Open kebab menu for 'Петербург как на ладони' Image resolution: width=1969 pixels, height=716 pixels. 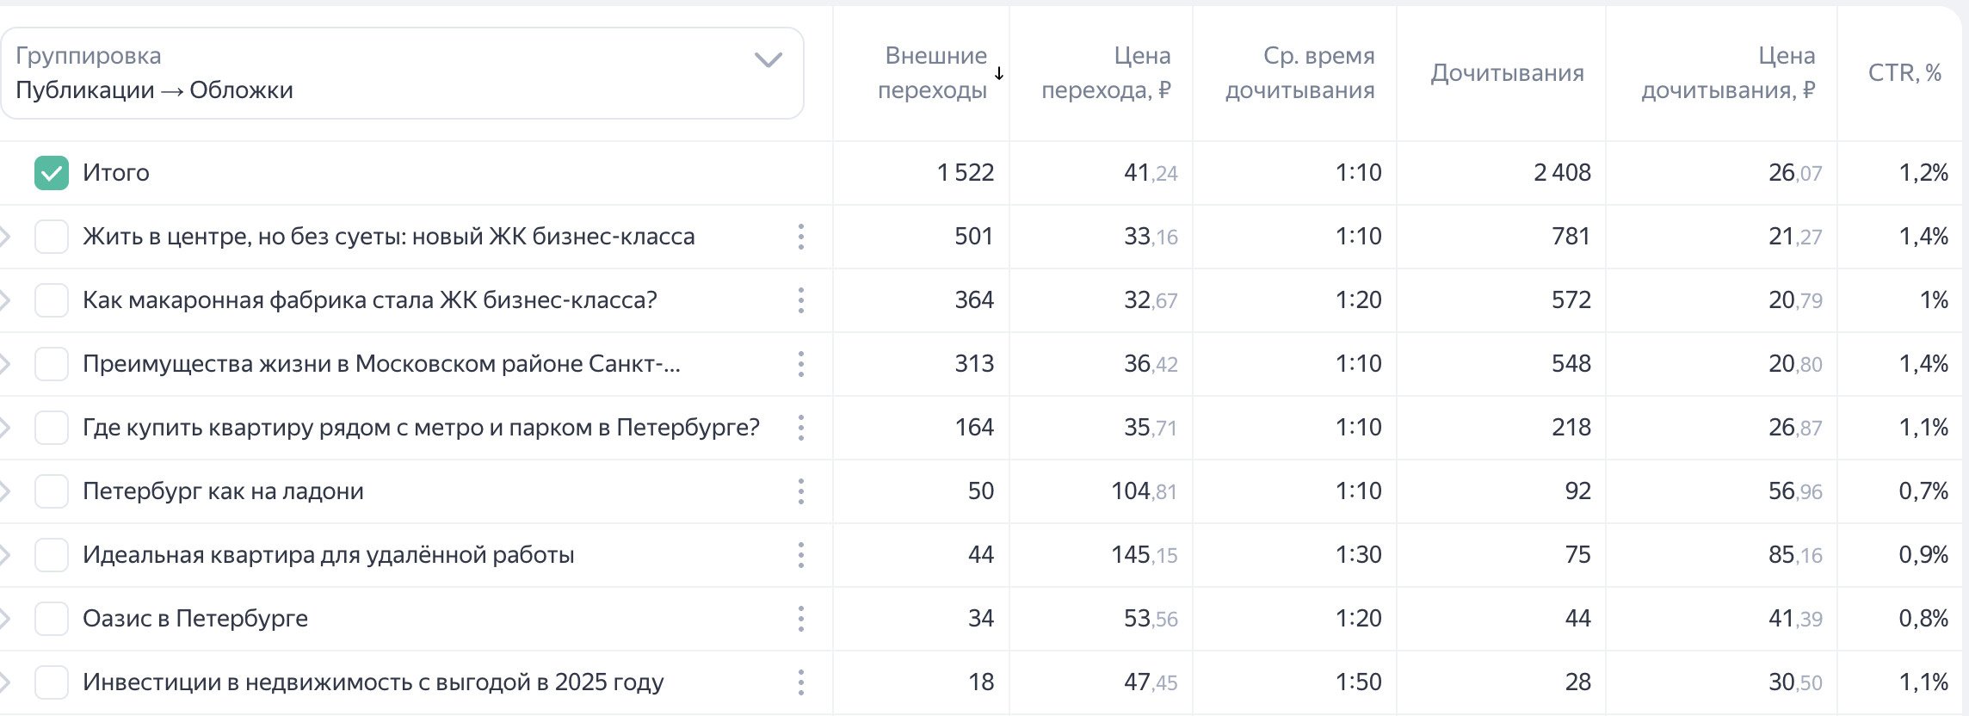click(x=801, y=491)
